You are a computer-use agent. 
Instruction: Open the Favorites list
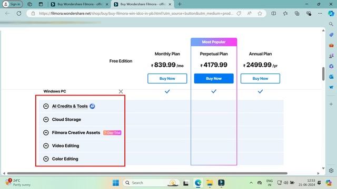tap(285, 14)
